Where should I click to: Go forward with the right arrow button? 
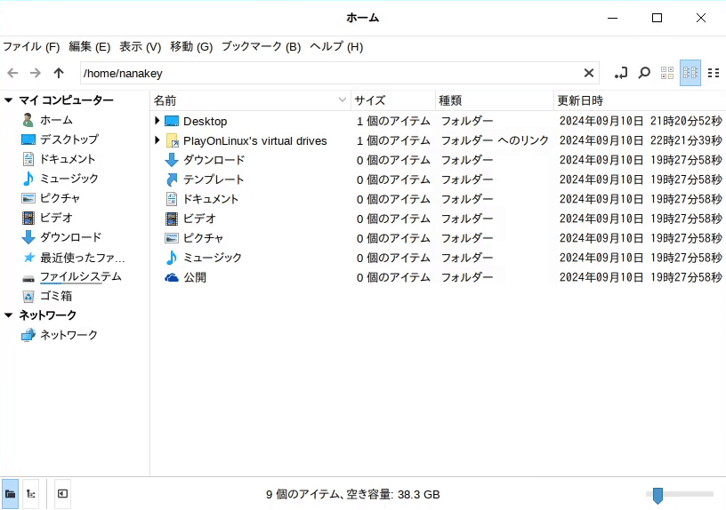tap(36, 73)
